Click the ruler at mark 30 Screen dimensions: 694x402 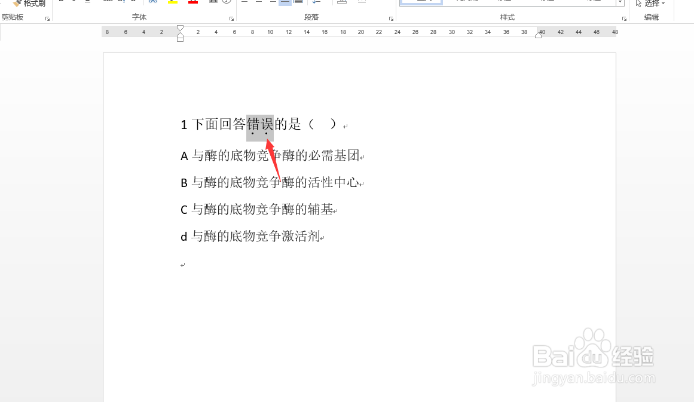[x=451, y=32]
